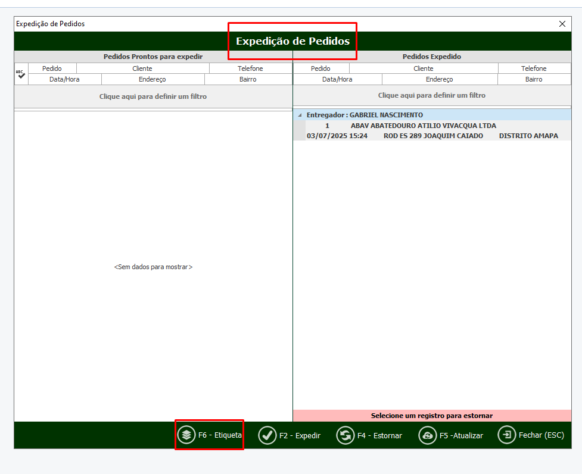Collapse the Entregador GABRIEL NASCIMENTO group

coord(300,115)
